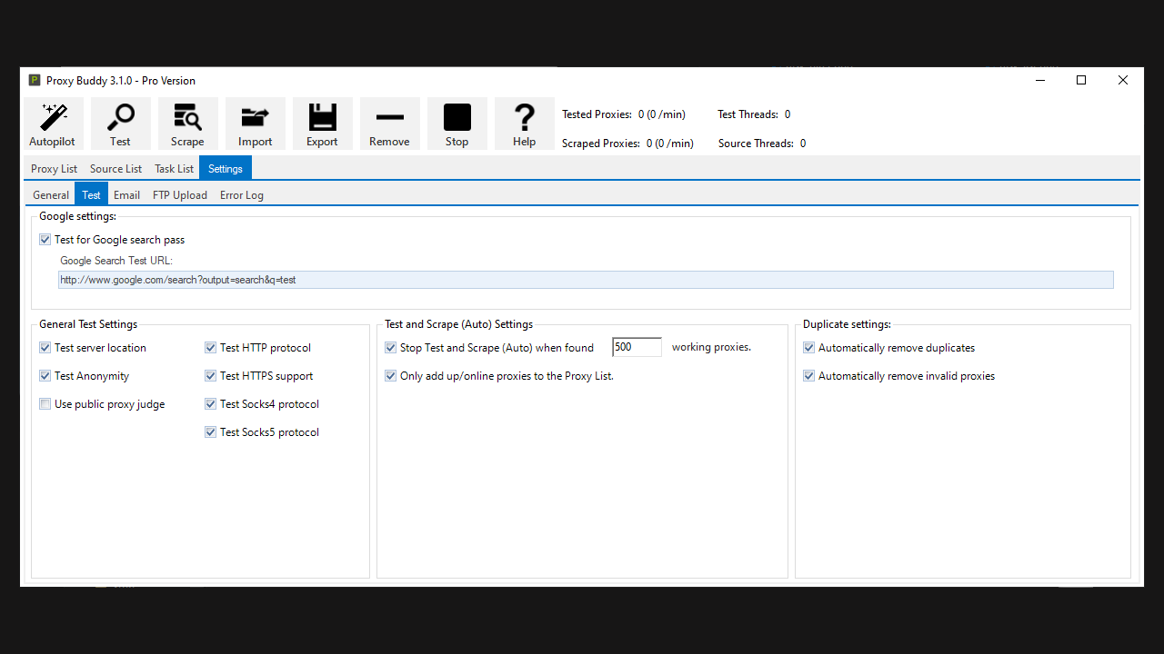Enable Use public proxy judge
Viewport: 1164px width, 654px height.
(45, 403)
